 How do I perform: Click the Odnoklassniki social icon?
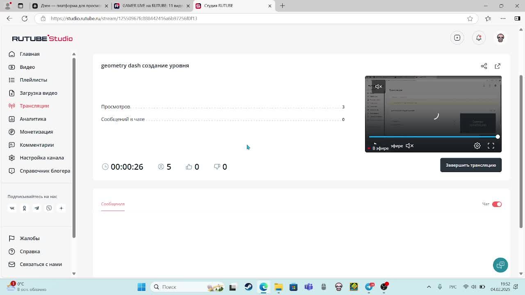pyautogui.click(x=24, y=208)
